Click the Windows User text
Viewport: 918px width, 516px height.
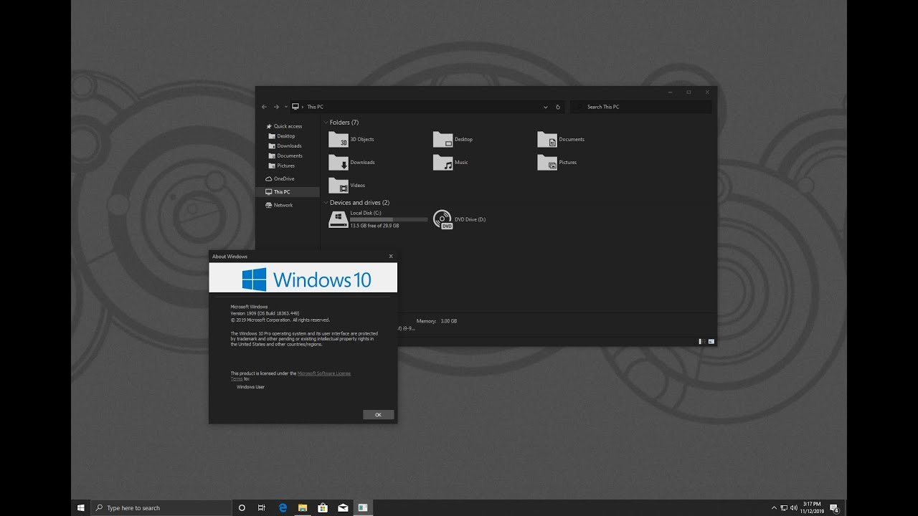[x=251, y=387]
